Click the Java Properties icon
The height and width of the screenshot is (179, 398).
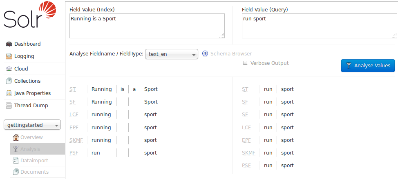tap(9, 93)
